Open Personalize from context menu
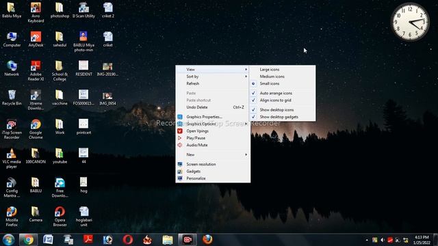438x246 pixels. point(213,178)
